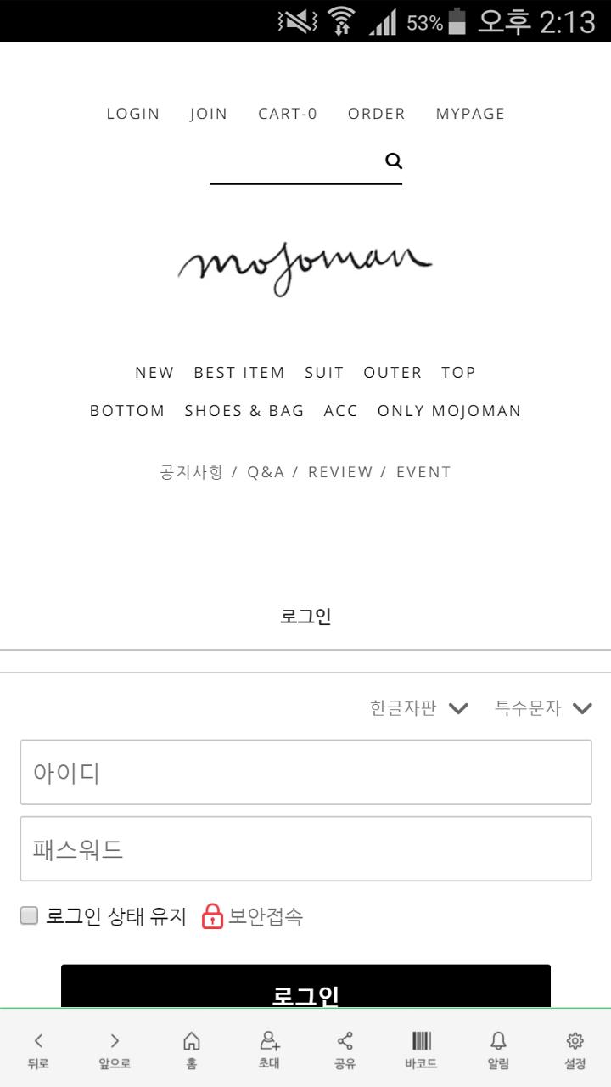Open the CART-0 link
611x1087 pixels.
tap(288, 114)
